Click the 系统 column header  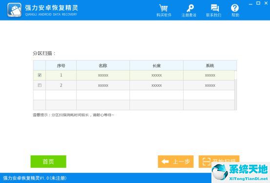(x=210, y=65)
